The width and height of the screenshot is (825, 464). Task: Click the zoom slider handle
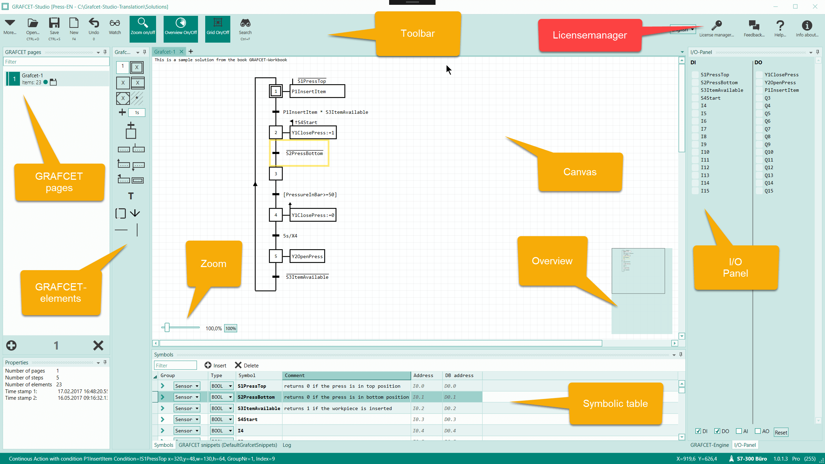pos(167,328)
